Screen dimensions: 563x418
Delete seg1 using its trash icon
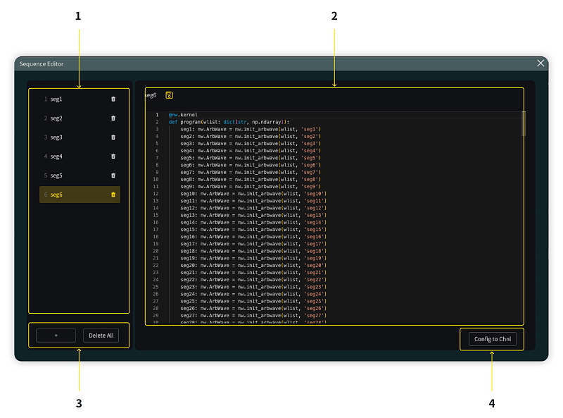pos(113,99)
